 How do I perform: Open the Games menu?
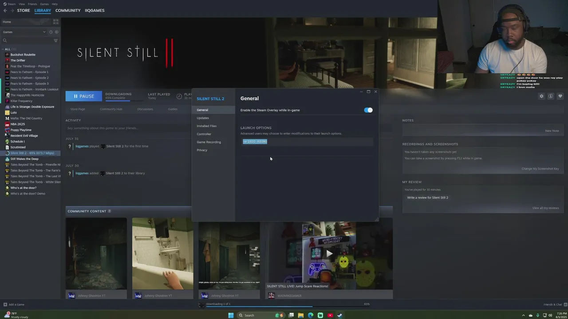tap(44, 4)
